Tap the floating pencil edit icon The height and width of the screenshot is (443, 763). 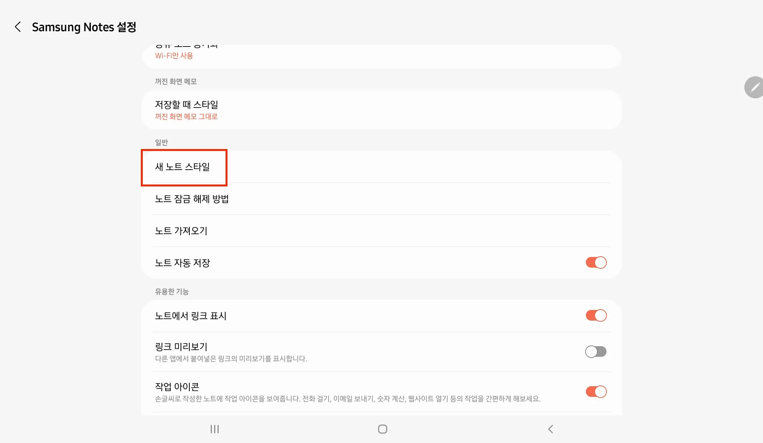coord(754,87)
